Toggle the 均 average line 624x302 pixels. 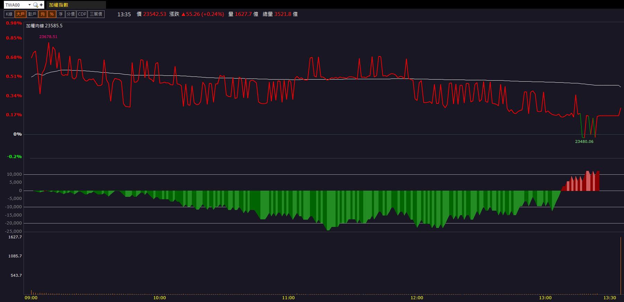coord(42,14)
